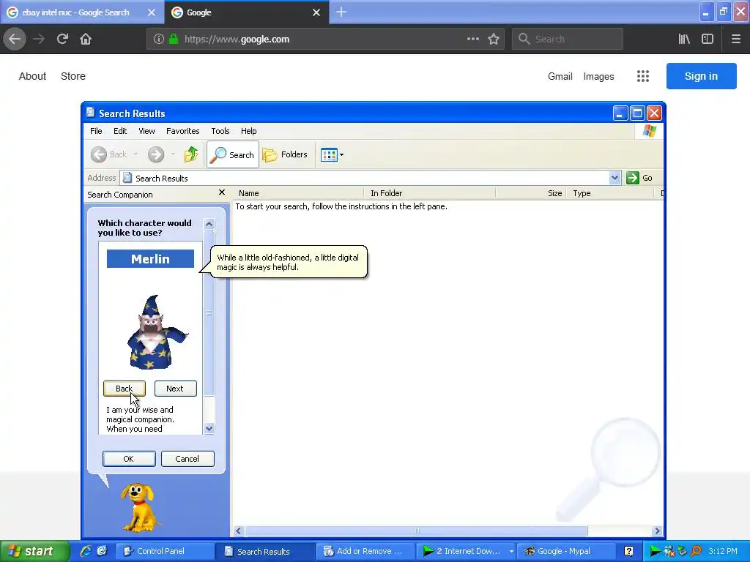Click the Google Sign in button
This screenshot has width=750, height=562.
701,76
